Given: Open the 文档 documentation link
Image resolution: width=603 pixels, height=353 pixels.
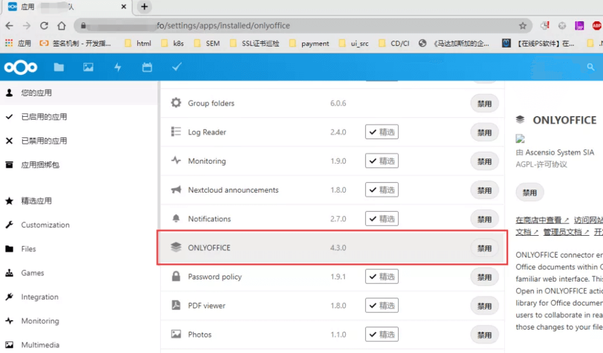Looking at the screenshot, I should click(527, 232).
